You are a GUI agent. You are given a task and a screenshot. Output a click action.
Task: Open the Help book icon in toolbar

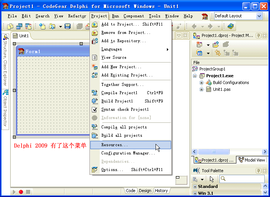(x=230, y=26)
